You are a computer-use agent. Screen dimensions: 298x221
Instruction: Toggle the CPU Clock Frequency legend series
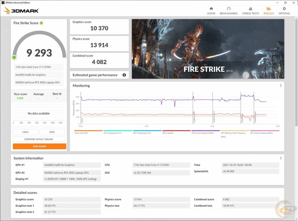206,132
